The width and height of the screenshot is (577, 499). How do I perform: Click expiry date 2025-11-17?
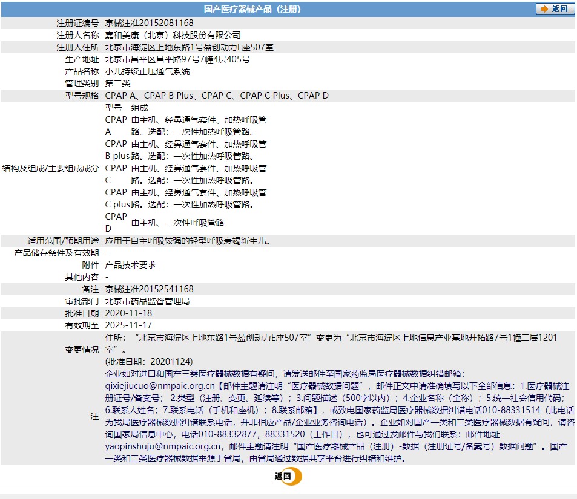coord(128,325)
